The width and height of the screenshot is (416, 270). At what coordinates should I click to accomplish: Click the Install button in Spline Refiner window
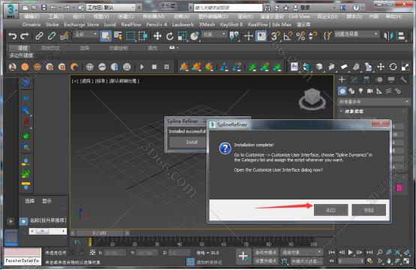(x=191, y=142)
